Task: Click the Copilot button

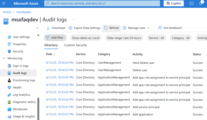Action: [x=173, y=3]
